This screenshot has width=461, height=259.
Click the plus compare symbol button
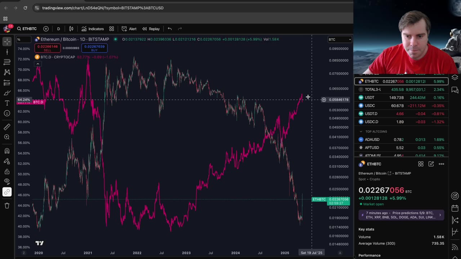(46, 29)
